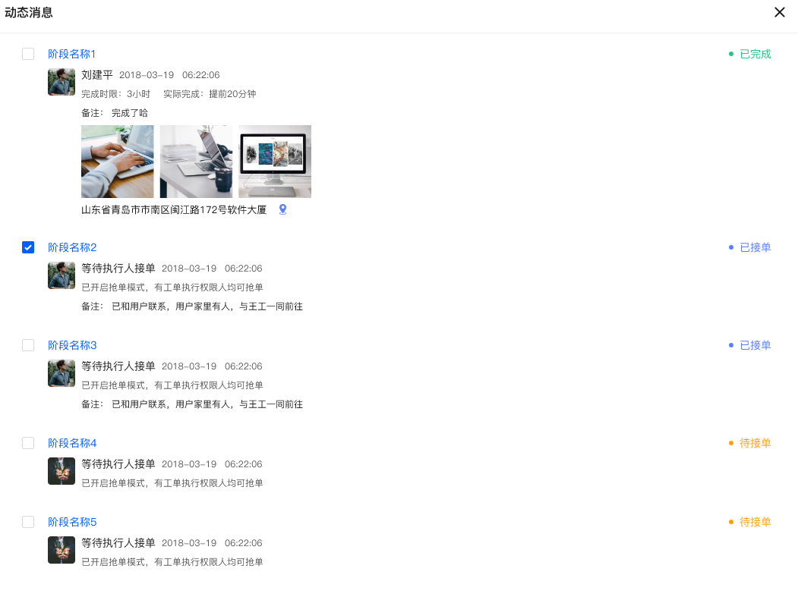Check the 阶段名称1 checkbox

(28, 54)
